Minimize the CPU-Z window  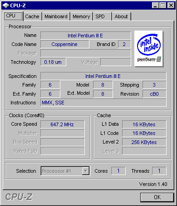155,5
